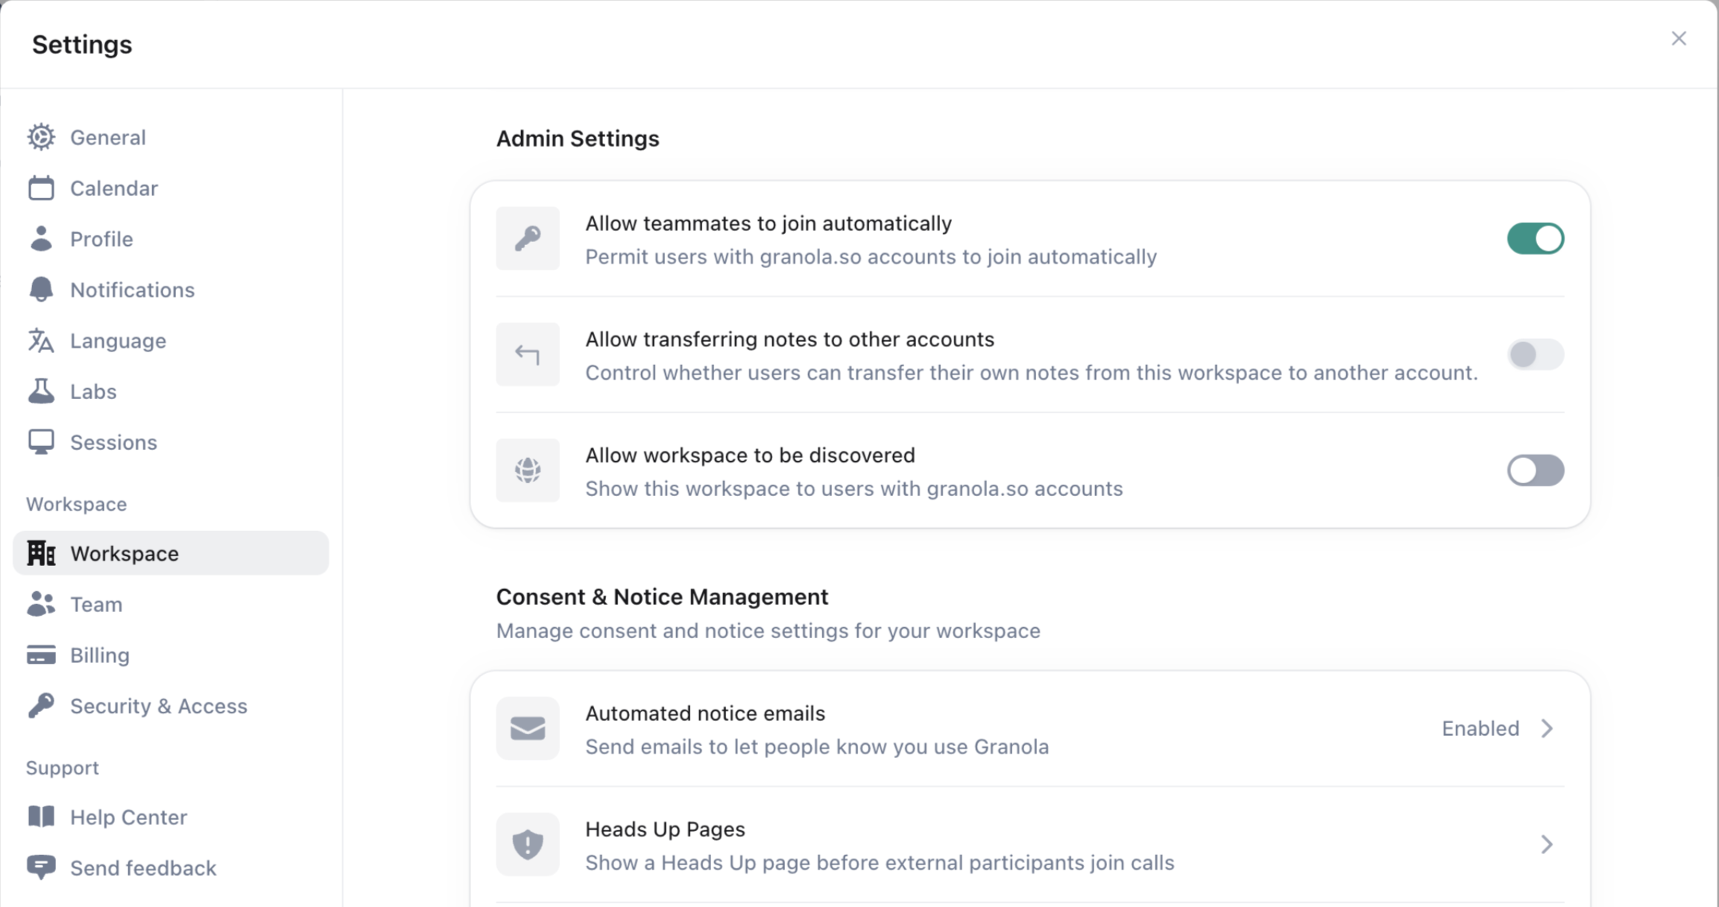Open Heads Up Pages chevron arrow

pos(1547,844)
